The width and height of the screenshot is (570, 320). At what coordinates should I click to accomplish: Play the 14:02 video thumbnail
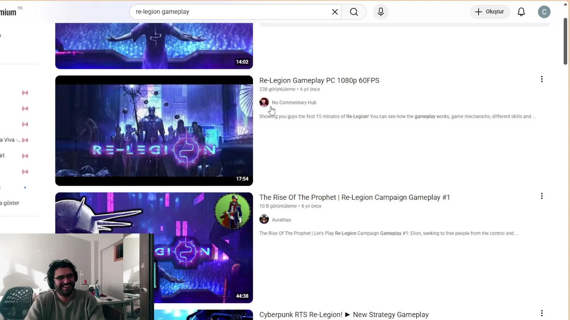pos(154,46)
